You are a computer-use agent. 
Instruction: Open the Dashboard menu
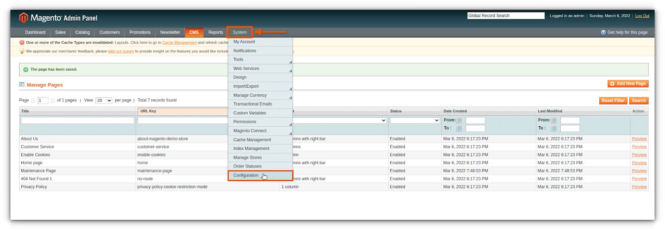35,32
